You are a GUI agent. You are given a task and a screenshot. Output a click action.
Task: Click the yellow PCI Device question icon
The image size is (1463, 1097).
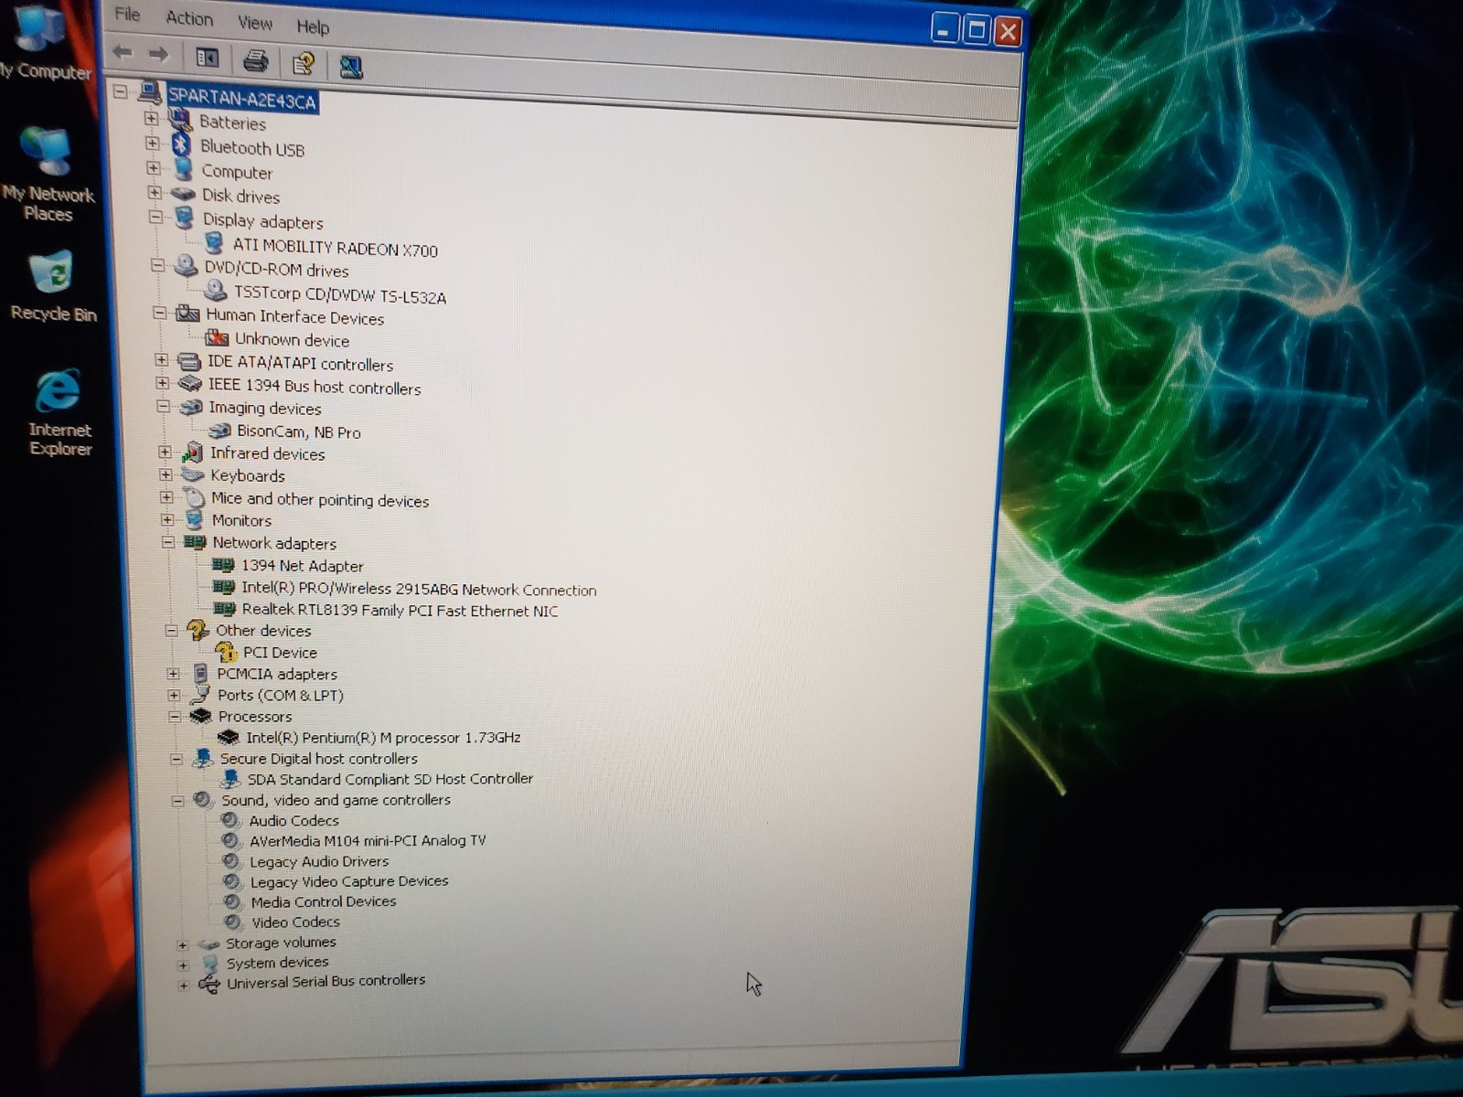click(x=226, y=651)
